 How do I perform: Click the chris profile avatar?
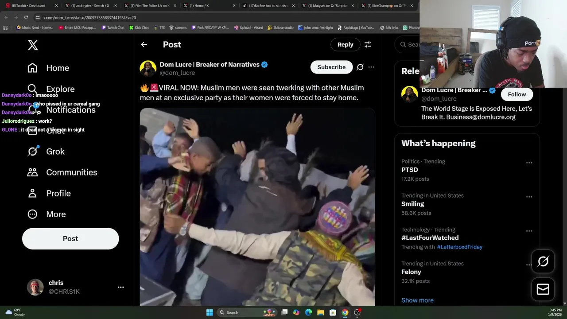[x=35, y=287]
